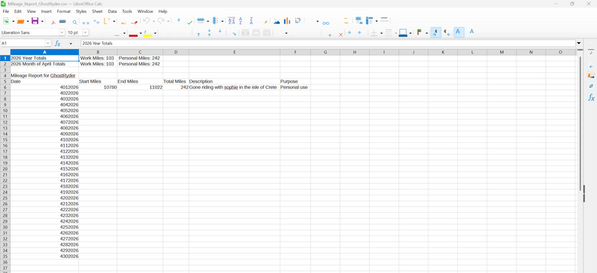Viewport: 597px width, 273px height.
Task: Open the Sort dialog icon
Action: click(x=232, y=21)
